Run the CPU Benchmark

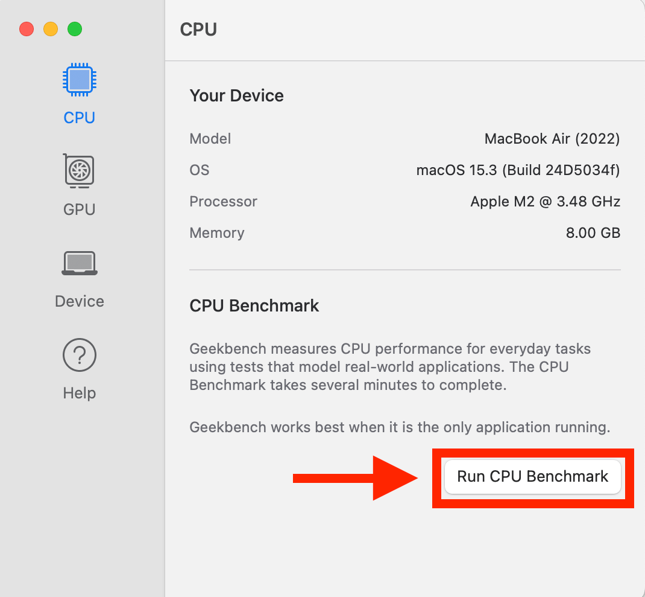(x=532, y=477)
